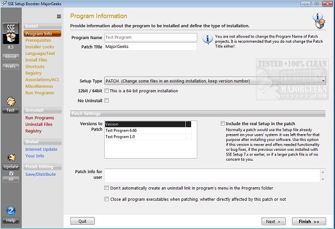335x229 pixels.
Task: Open the Prerequisites section
Action: (x=38, y=40)
